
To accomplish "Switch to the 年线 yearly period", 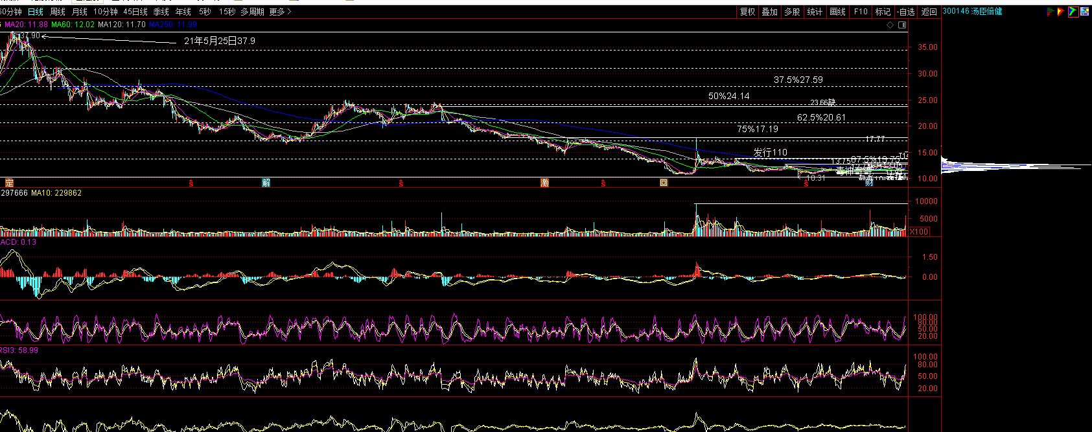I will [183, 12].
